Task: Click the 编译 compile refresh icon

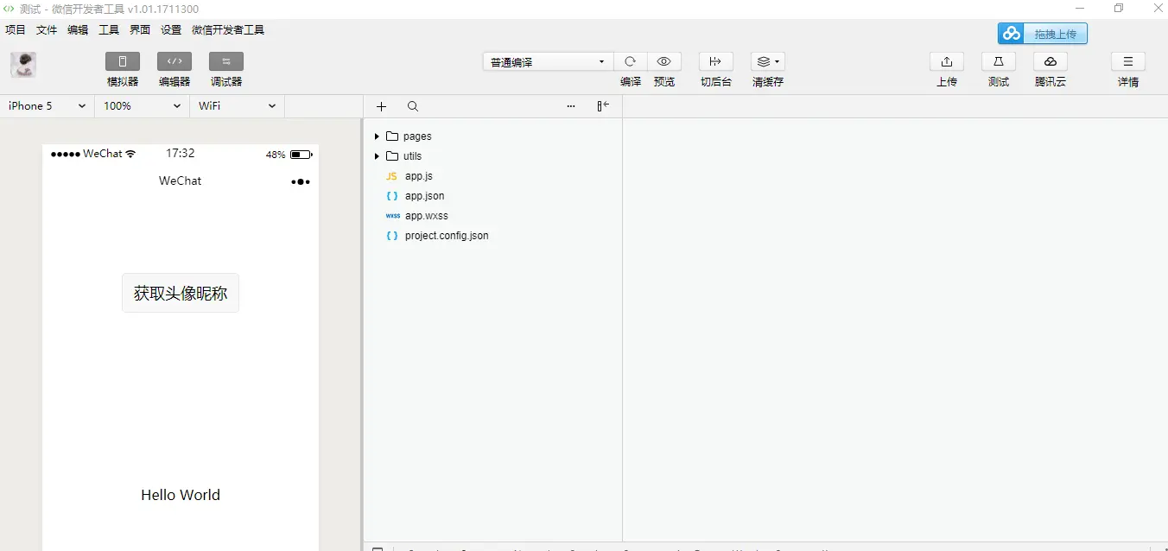Action: (x=631, y=61)
